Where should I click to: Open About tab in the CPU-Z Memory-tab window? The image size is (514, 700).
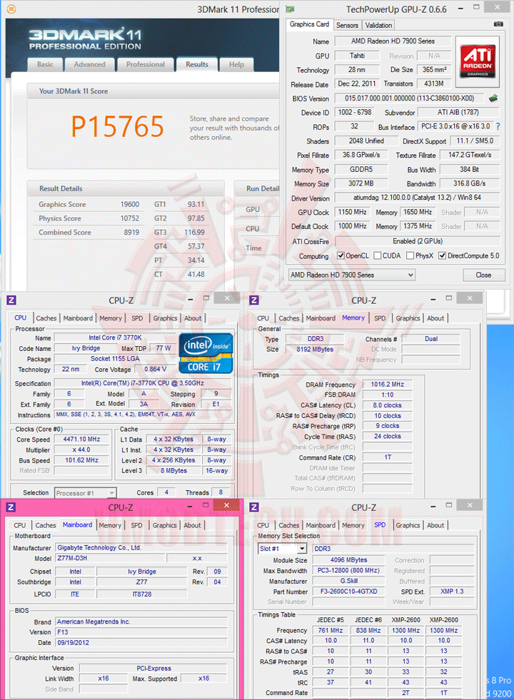pos(435,318)
